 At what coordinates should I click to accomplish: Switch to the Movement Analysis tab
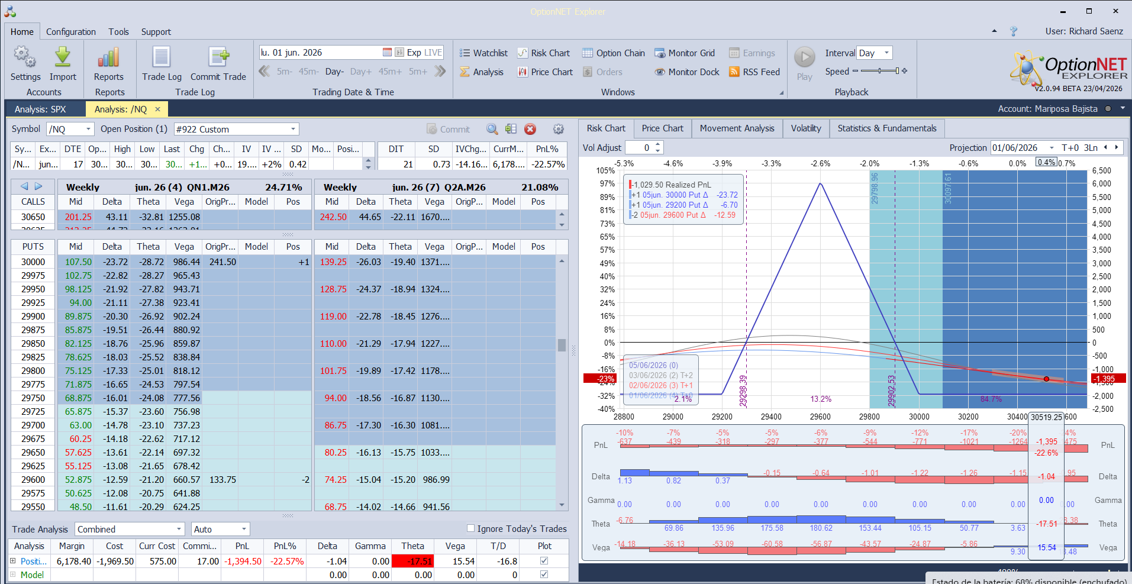click(737, 128)
